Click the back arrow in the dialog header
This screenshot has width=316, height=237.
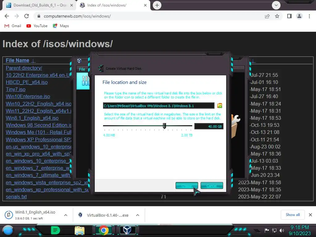101,68
